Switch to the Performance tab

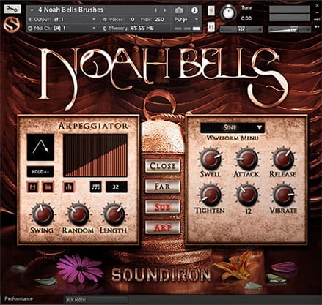coord(18,298)
